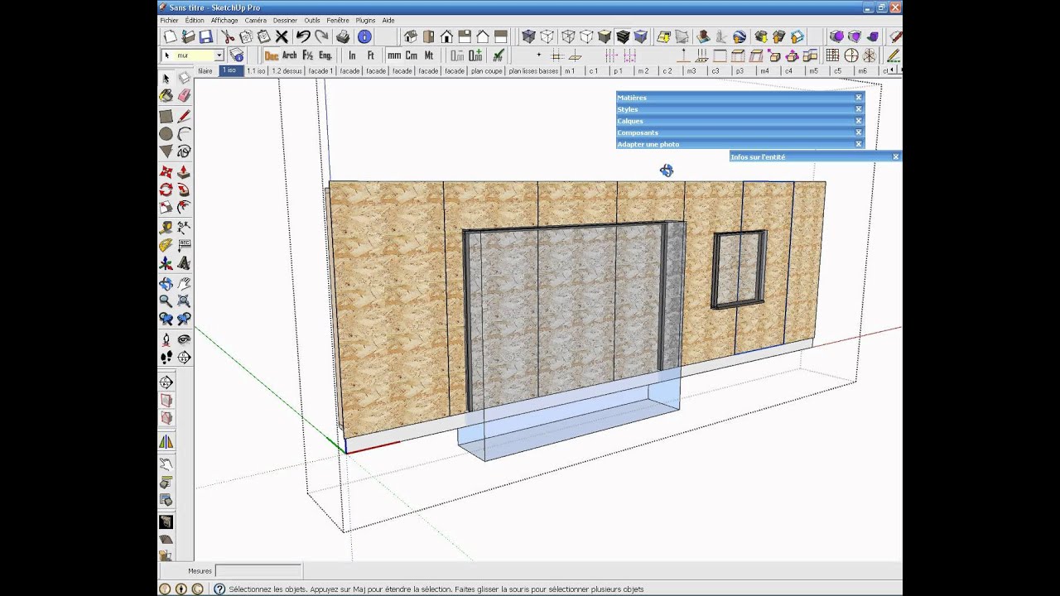The width and height of the screenshot is (1060, 596).
Task: Activate the Push/Pull tool
Action: pyautogui.click(x=184, y=172)
